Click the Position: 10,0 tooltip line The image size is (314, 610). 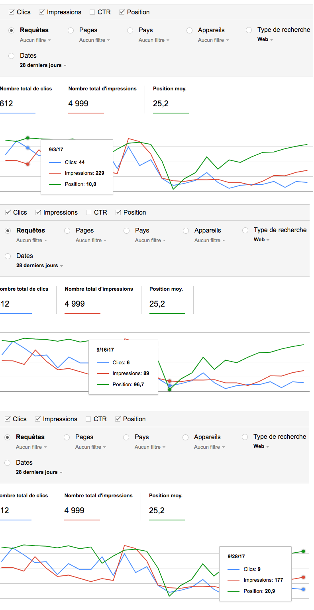73,184
